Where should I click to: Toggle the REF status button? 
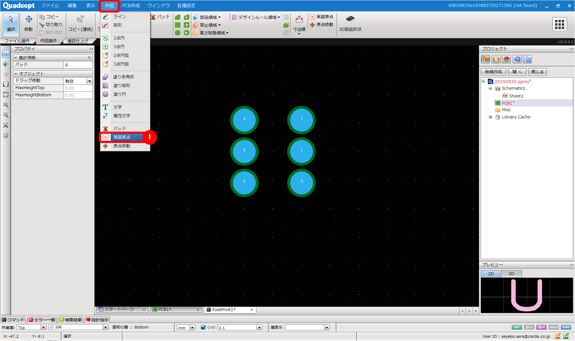(x=517, y=327)
